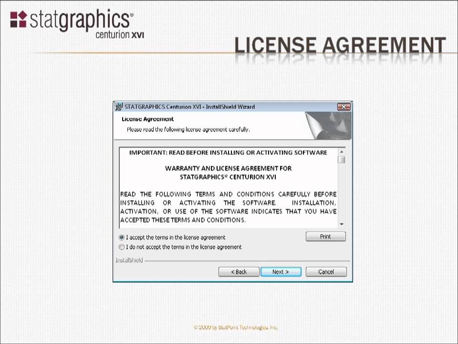Click the license text scrollbar thumb
Screen dimensions: 458x344
coord(342,160)
